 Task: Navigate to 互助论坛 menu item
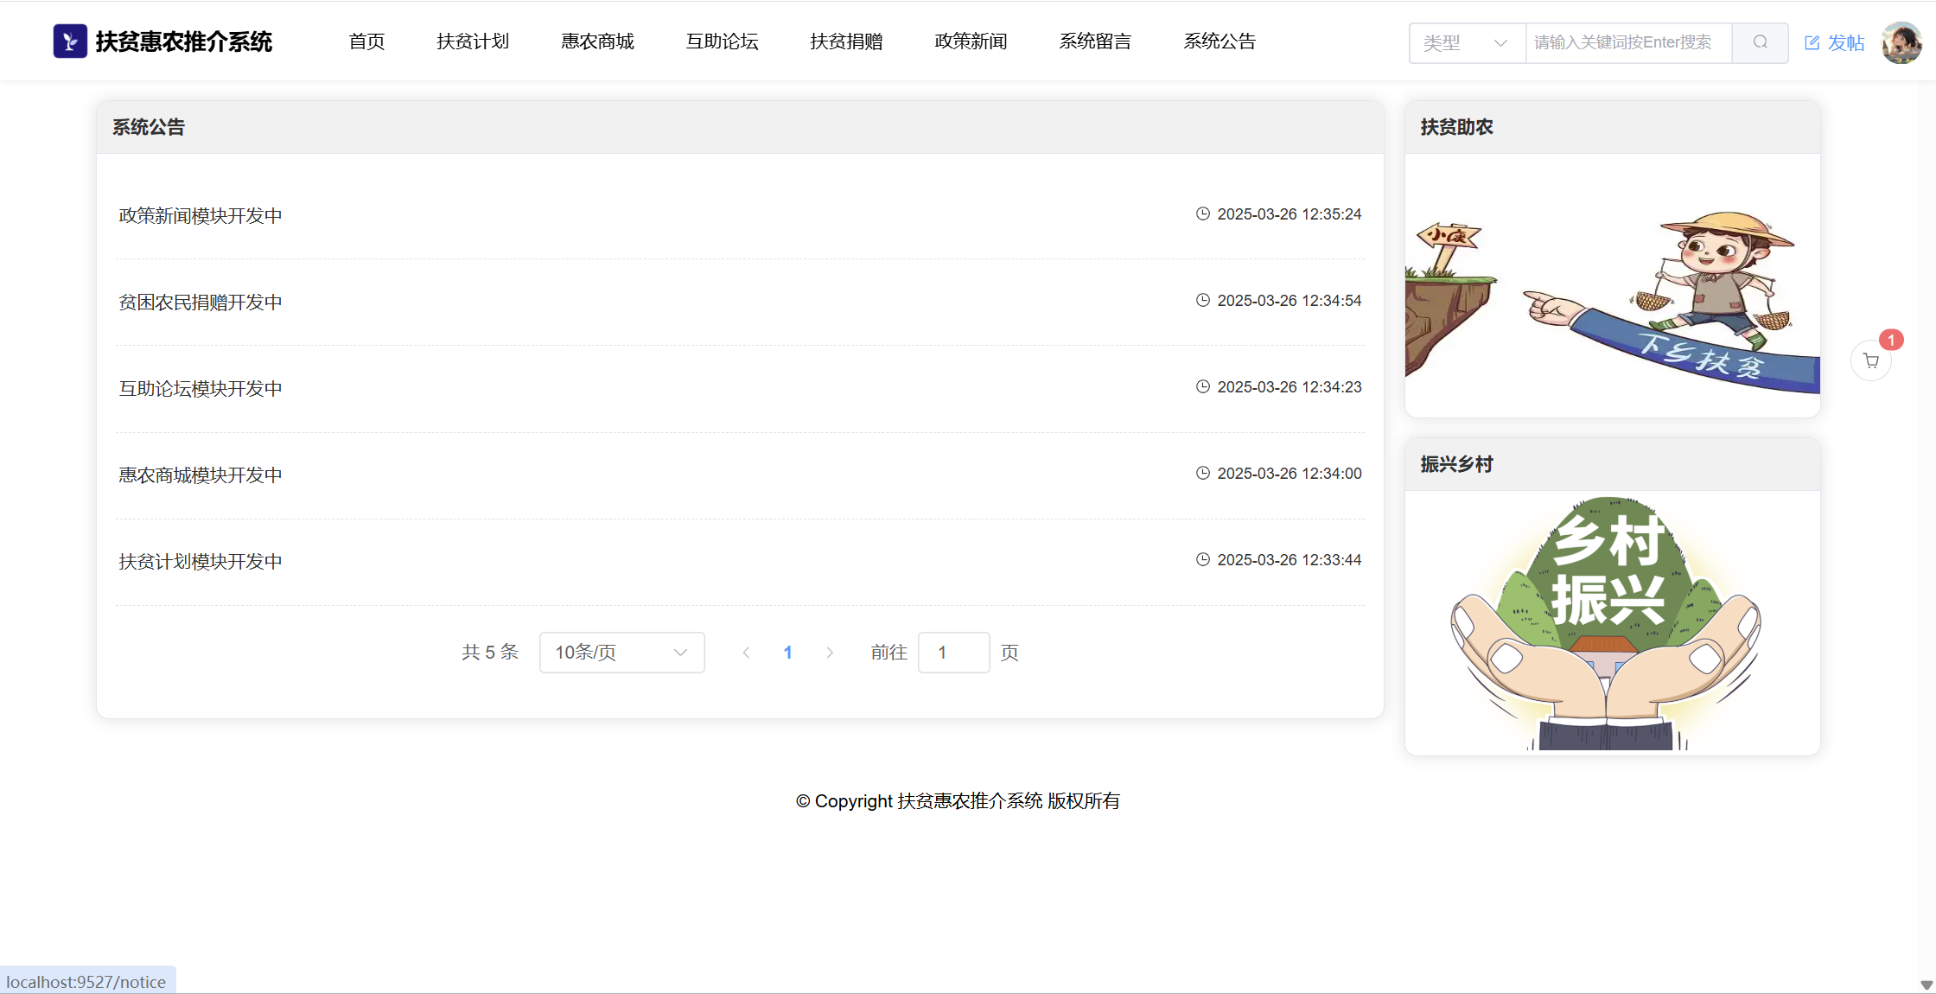tap(722, 41)
